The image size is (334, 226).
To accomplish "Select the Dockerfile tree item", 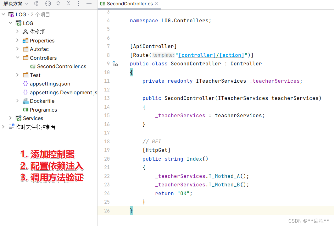I will coord(42,101).
